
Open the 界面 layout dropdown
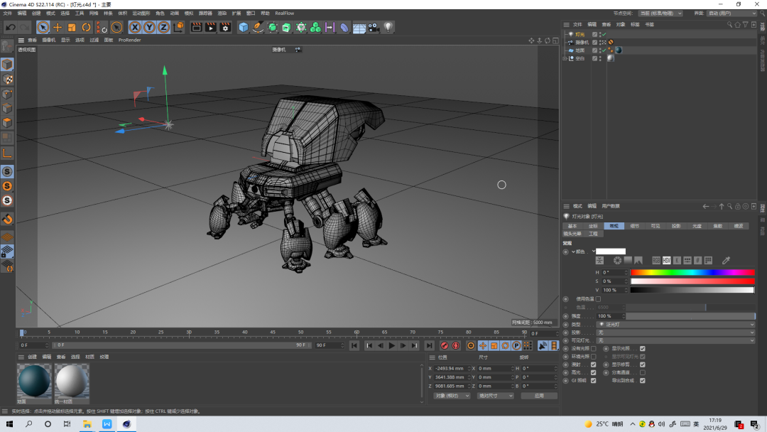(x=731, y=13)
